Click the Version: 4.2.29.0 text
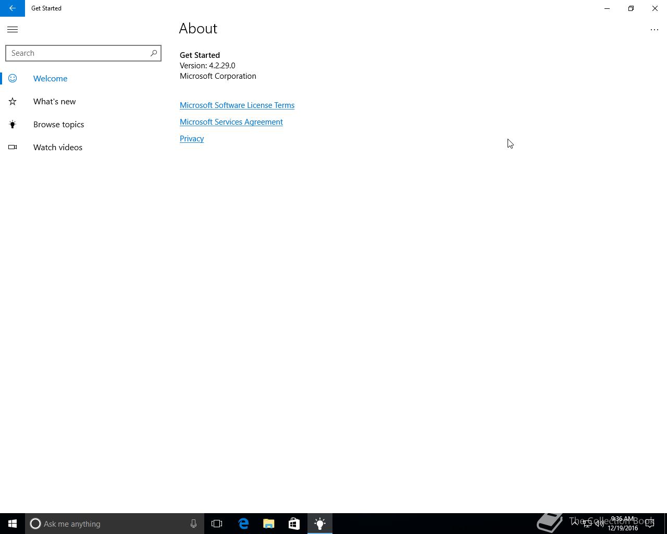 coord(207,66)
